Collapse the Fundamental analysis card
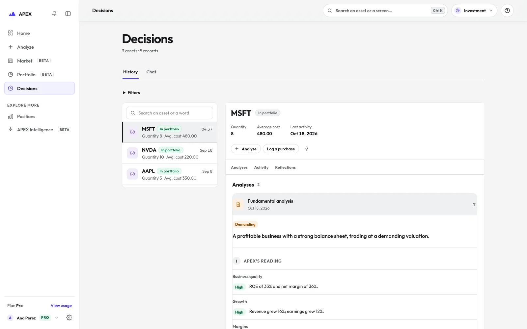 [x=474, y=204]
